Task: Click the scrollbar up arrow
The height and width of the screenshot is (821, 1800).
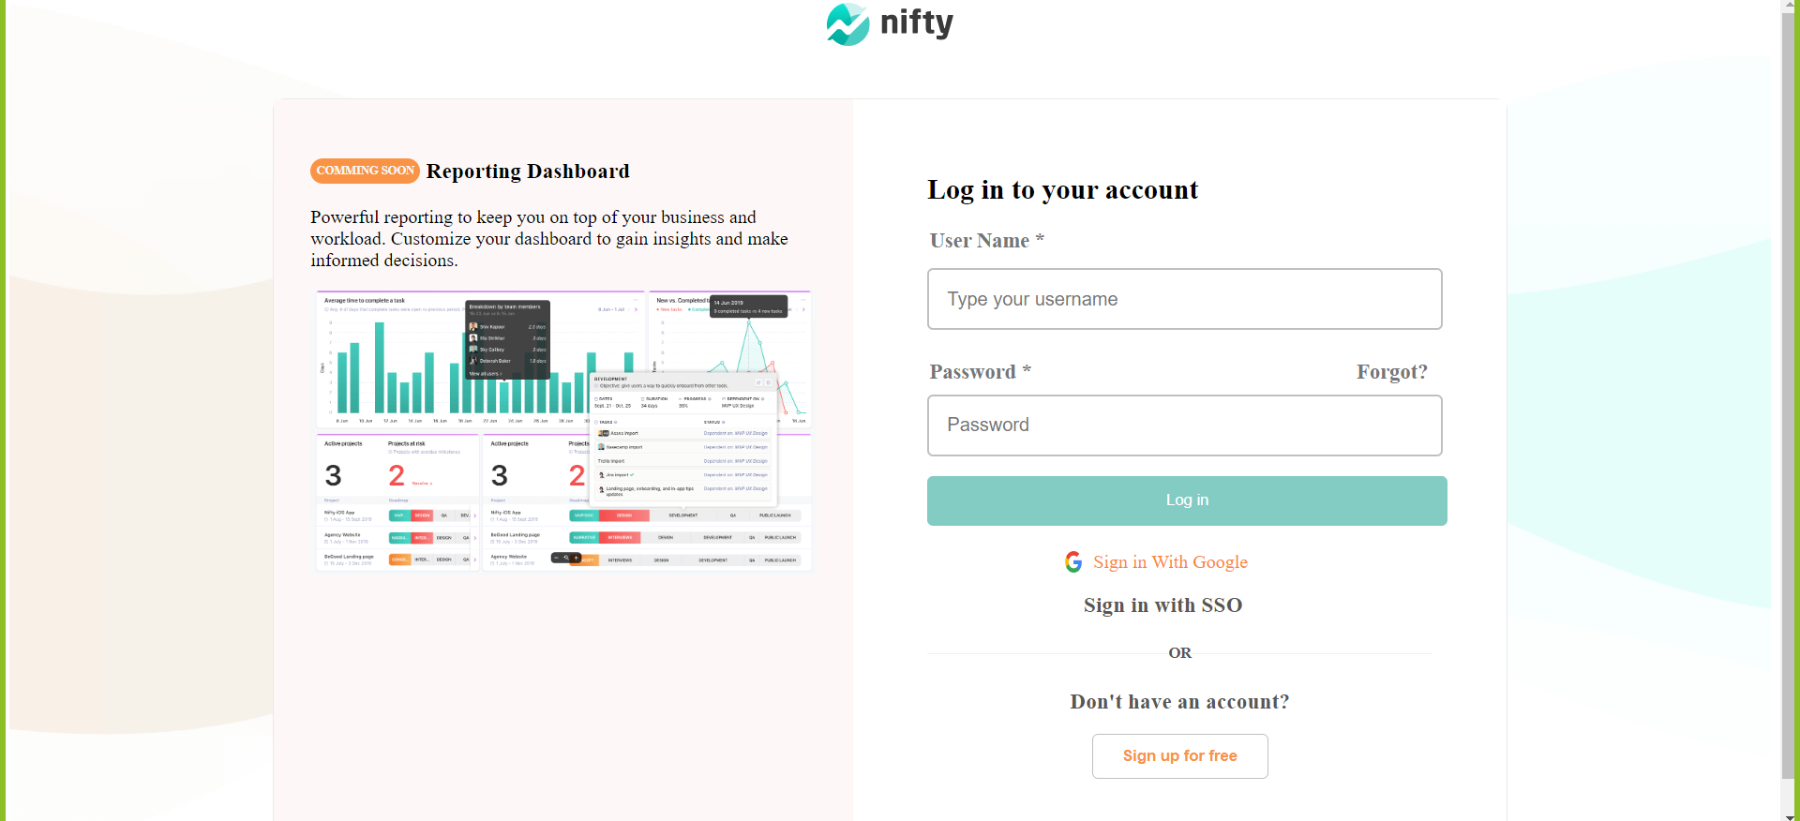Action: click(1789, 7)
